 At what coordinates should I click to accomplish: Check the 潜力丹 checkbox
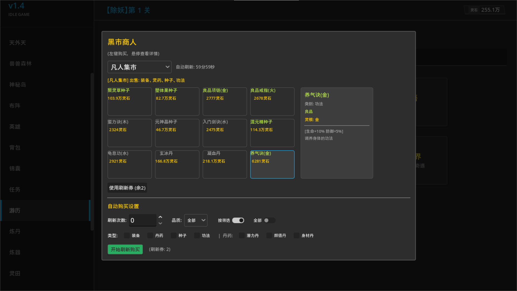(242, 235)
